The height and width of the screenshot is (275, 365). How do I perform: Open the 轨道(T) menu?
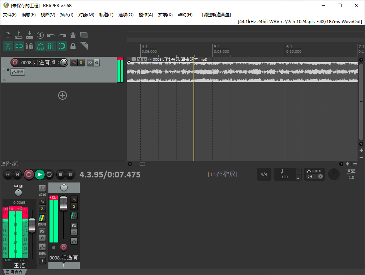tap(106, 15)
